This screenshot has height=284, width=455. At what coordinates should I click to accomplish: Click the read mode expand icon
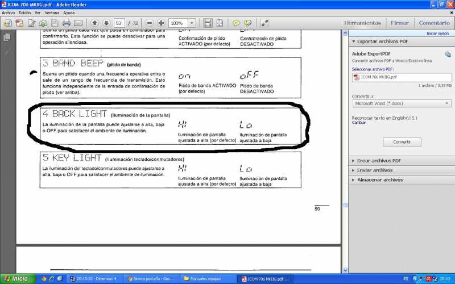[264, 23]
